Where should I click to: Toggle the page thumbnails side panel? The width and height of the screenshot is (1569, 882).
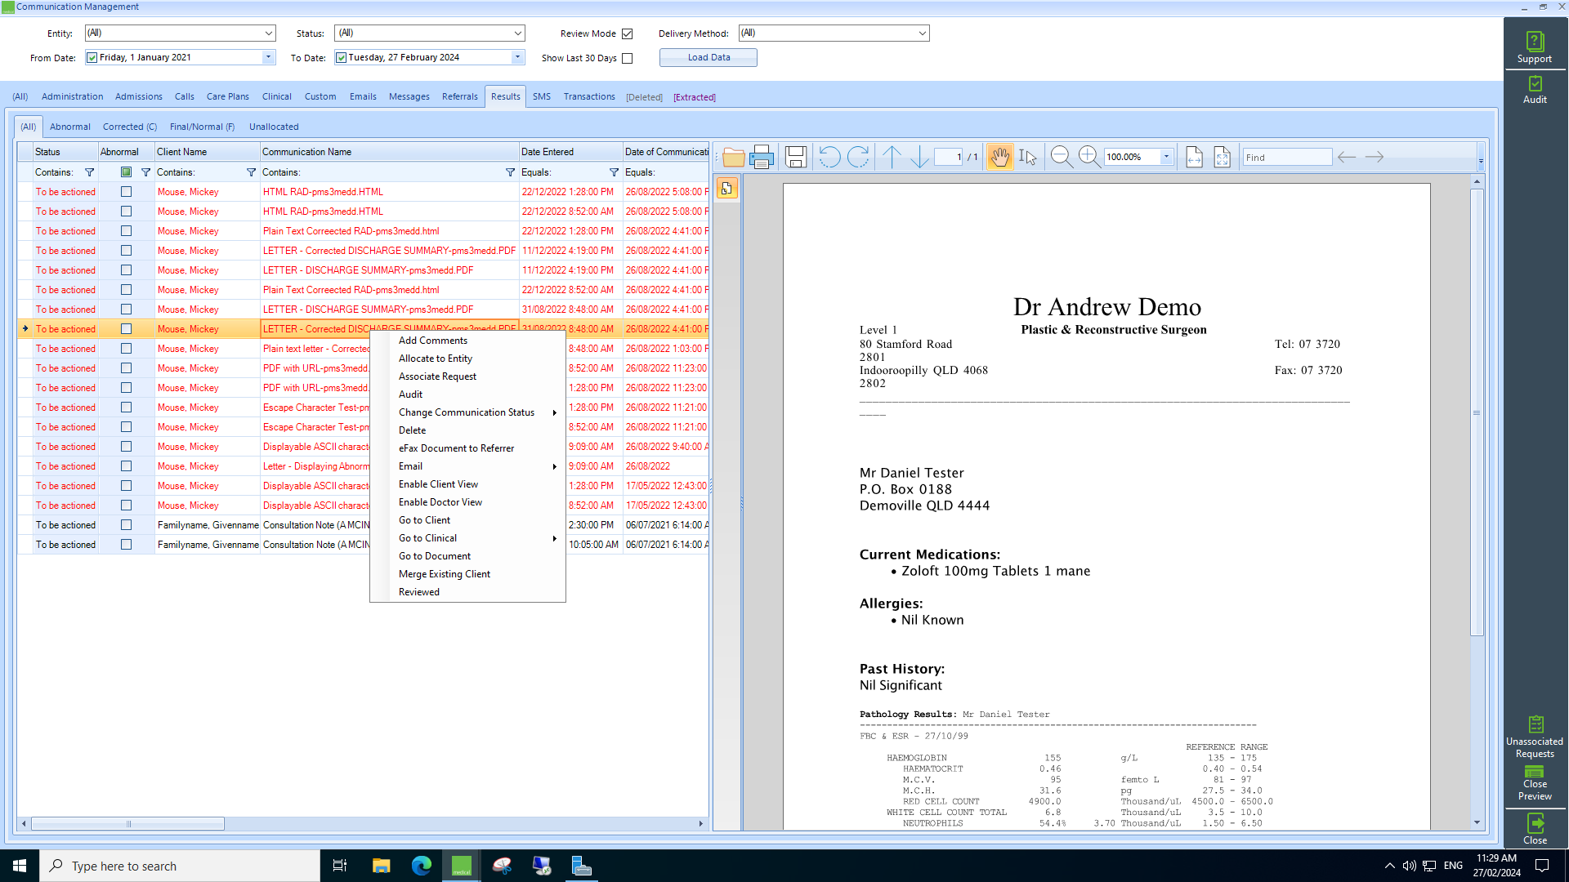727,189
